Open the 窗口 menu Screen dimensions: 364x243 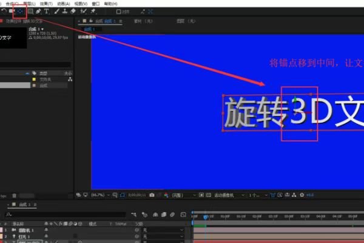96,4
